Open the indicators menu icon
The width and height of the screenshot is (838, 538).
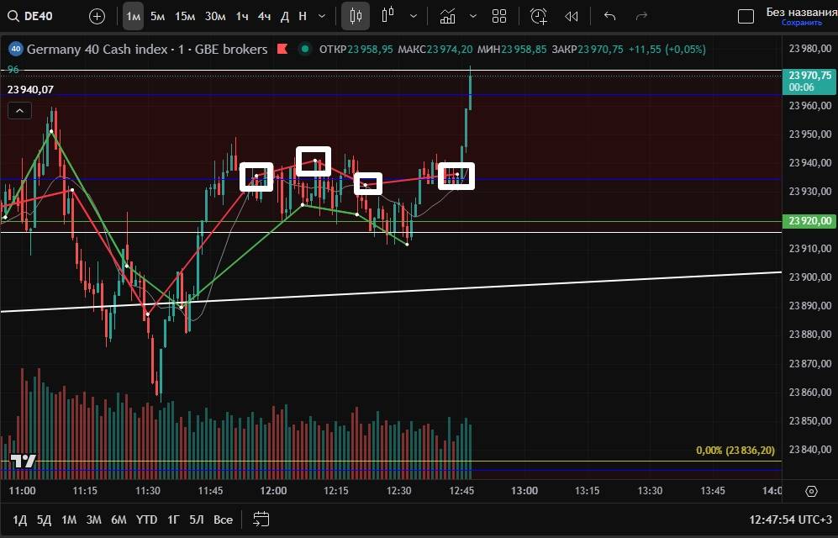pos(448,16)
